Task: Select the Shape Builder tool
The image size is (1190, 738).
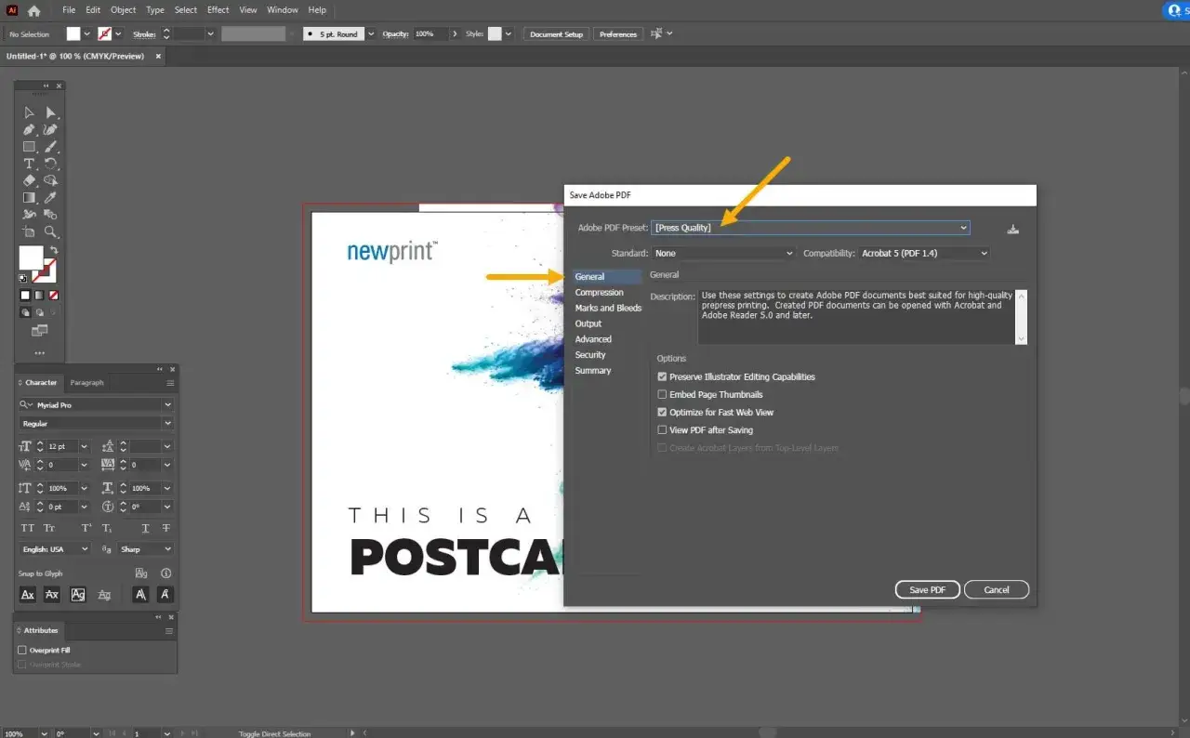Action: tap(51, 180)
